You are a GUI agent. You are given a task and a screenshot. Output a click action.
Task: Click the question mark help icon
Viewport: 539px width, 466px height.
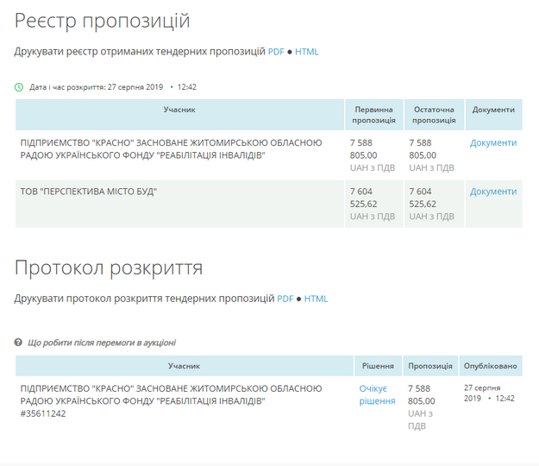pyautogui.click(x=19, y=343)
